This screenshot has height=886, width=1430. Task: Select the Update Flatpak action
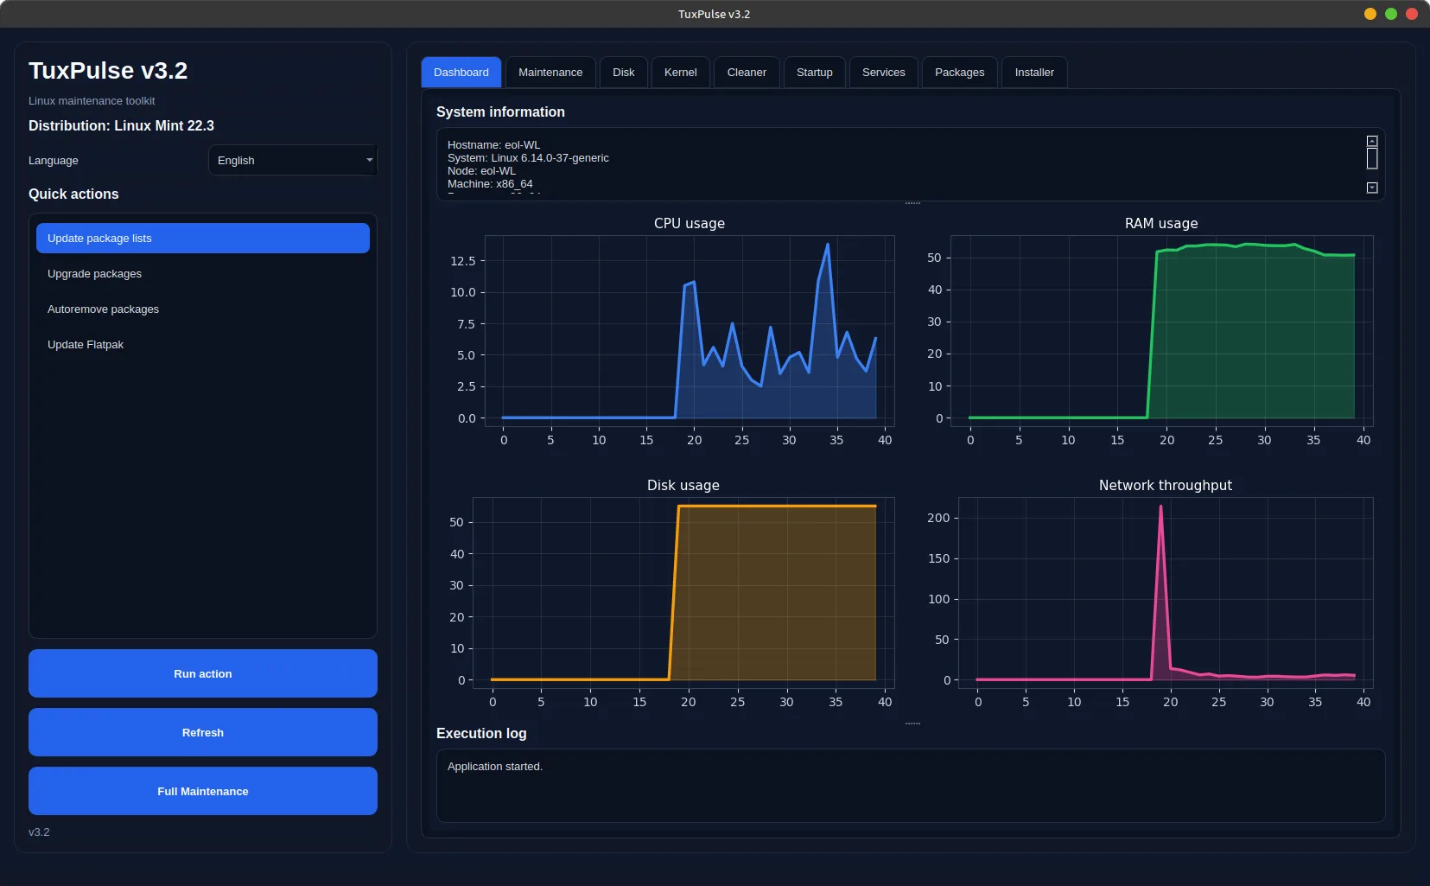click(x=202, y=344)
